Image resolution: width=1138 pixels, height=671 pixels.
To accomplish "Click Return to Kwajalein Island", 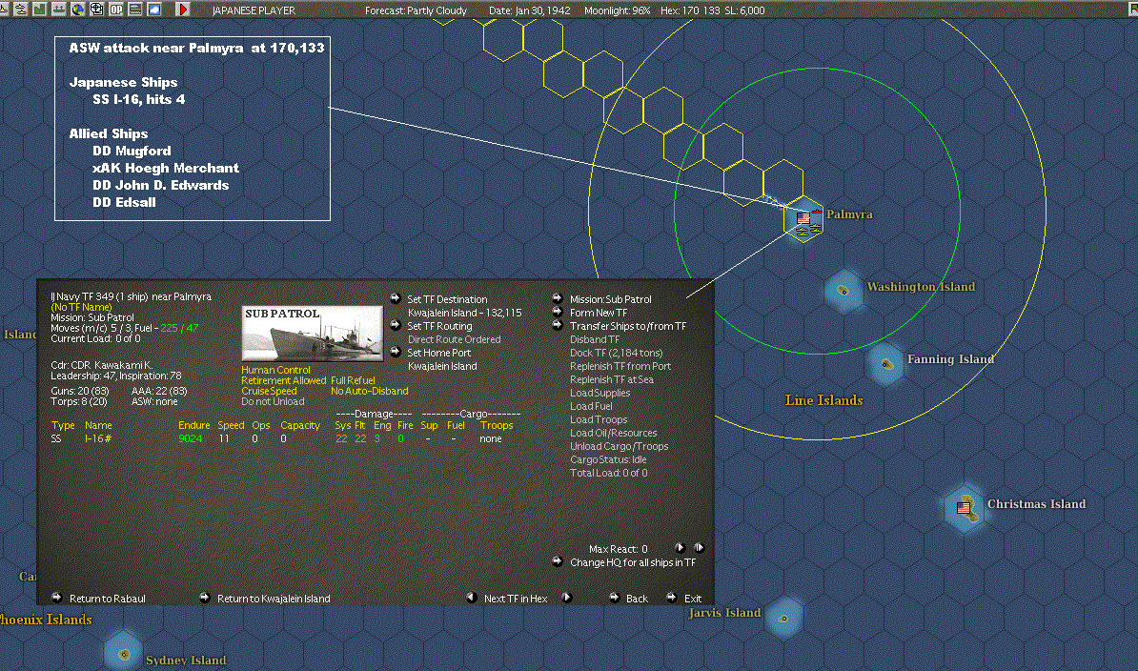I will click(x=274, y=599).
